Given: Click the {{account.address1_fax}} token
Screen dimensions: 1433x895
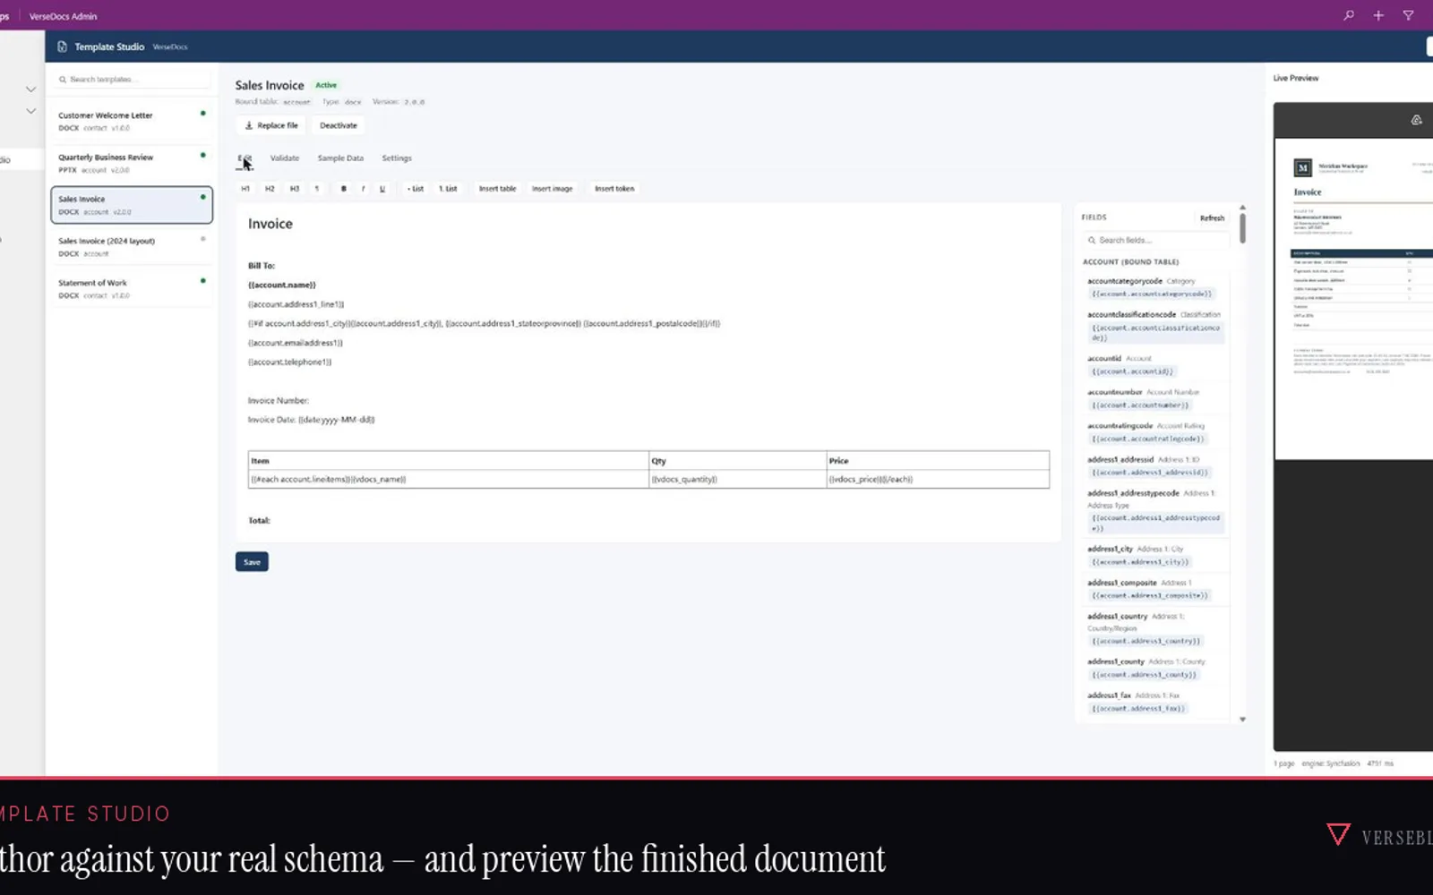Looking at the screenshot, I should pyautogui.click(x=1138, y=708).
